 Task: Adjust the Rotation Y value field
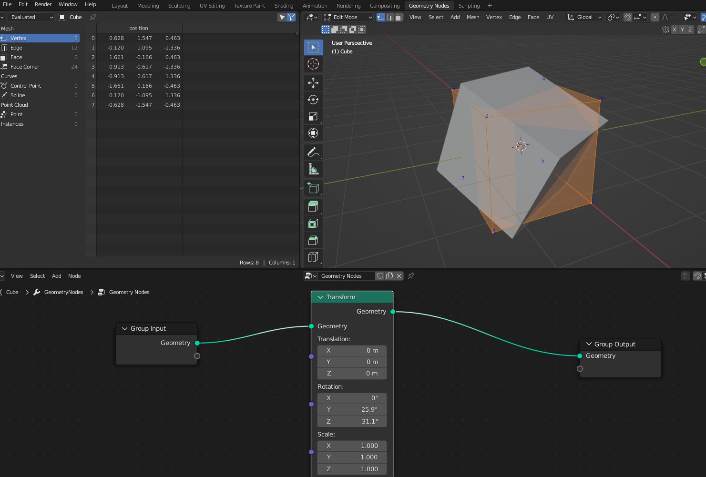click(x=352, y=410)
